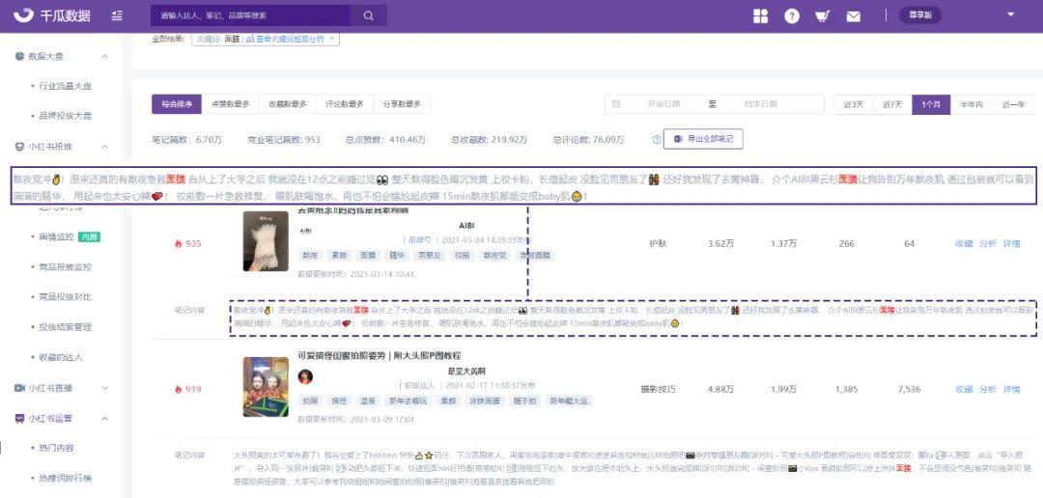Click the 小红书直播 camera icon
Image resolution: width=1043 pixels, height=498 pixels.
(x=20, y=388)
